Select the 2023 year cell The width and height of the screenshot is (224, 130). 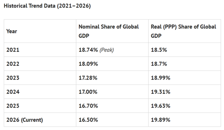point(13,78)
